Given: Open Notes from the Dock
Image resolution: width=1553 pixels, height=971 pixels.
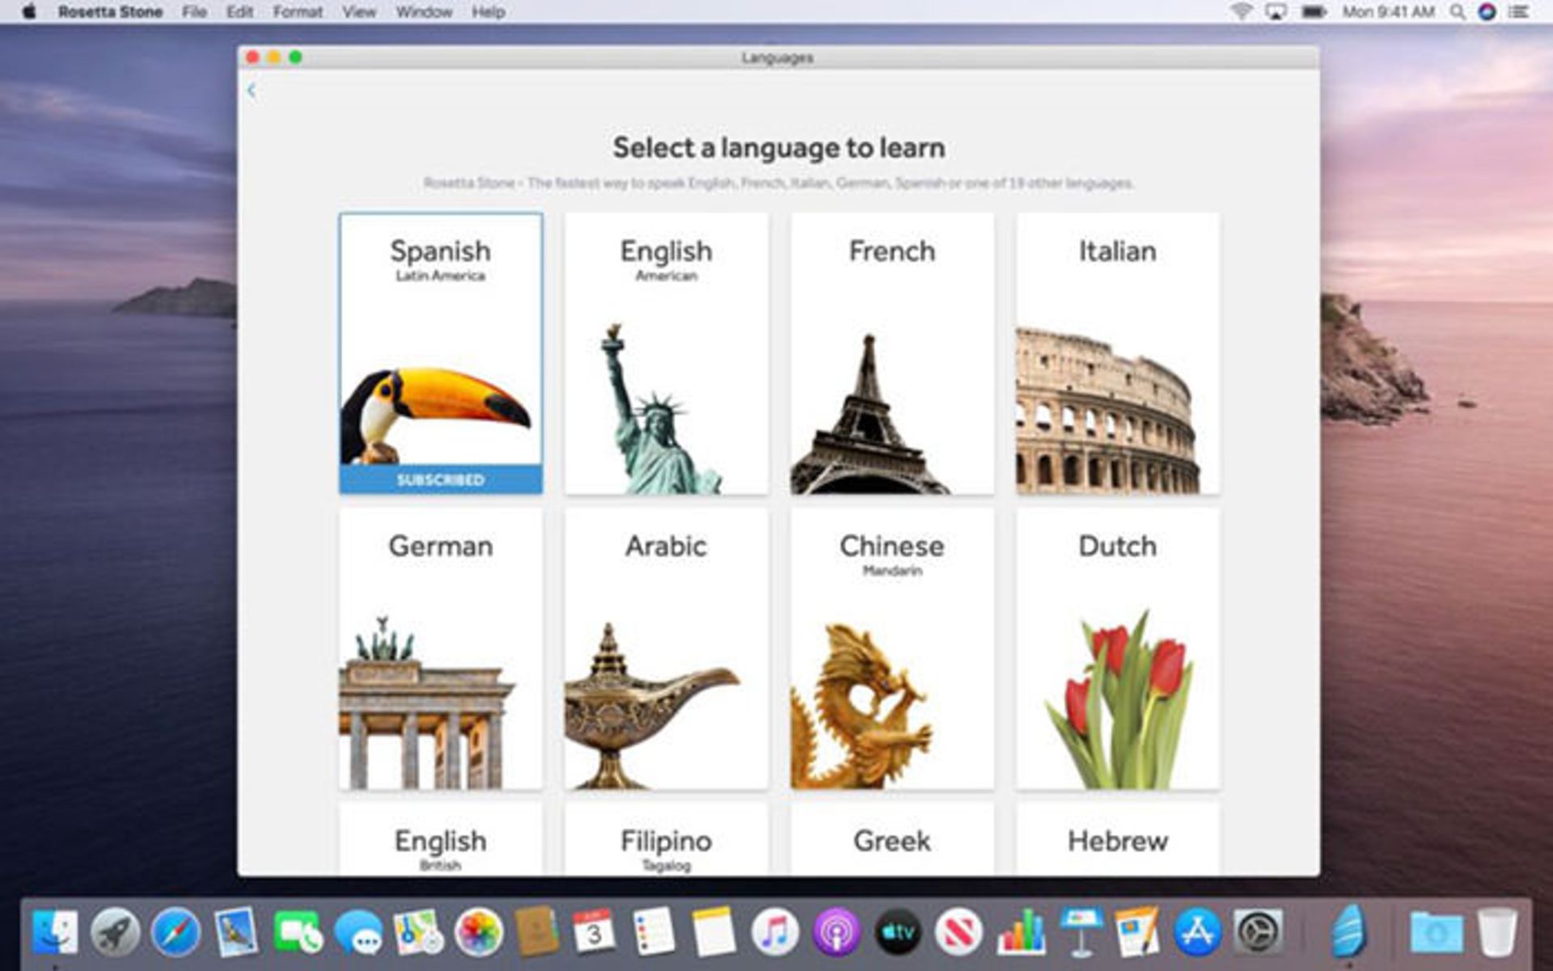Looking at the screenshot, I should 713,932.
